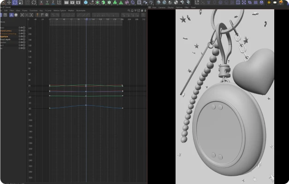Toggle the X axis lock
The width and height of the screenshot is (289, 184).
(41, 2)
